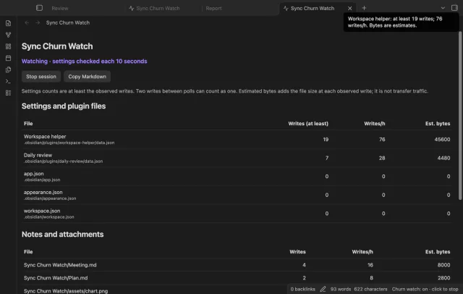Switch to the inactive Sync Churn Watch tab
Viewport: 463px width, 294px height.
point(158,8)
